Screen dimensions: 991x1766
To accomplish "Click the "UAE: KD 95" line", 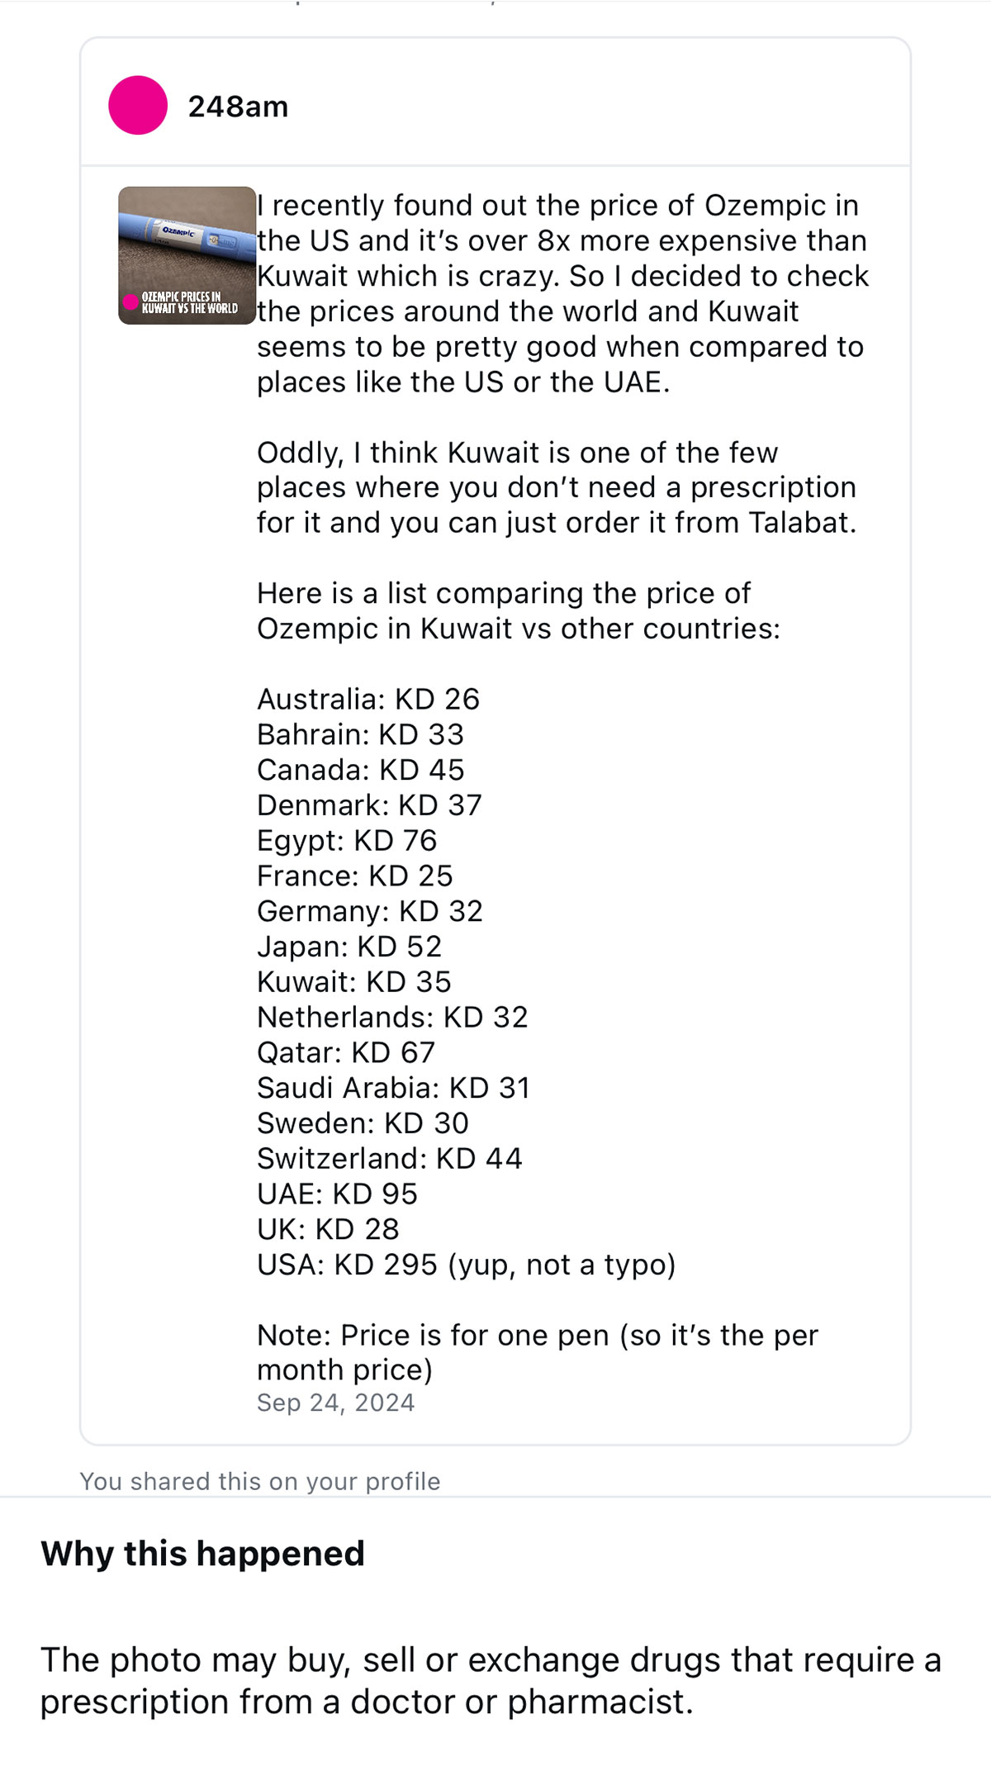I will [337, 1194].
